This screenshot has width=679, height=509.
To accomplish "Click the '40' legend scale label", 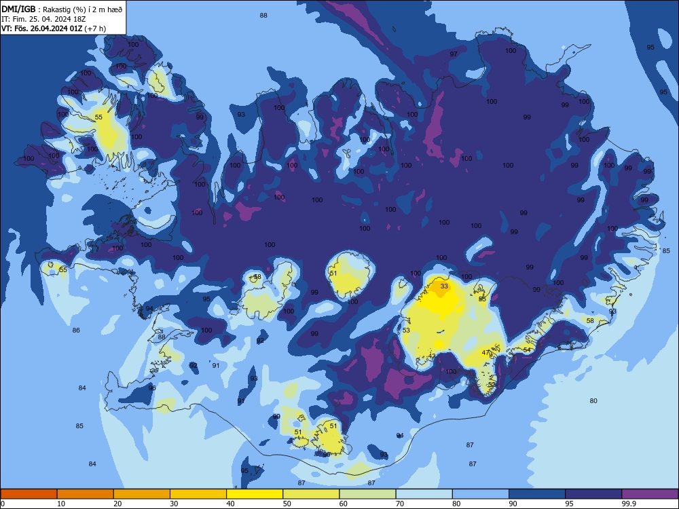I will (x=231, y=504).
